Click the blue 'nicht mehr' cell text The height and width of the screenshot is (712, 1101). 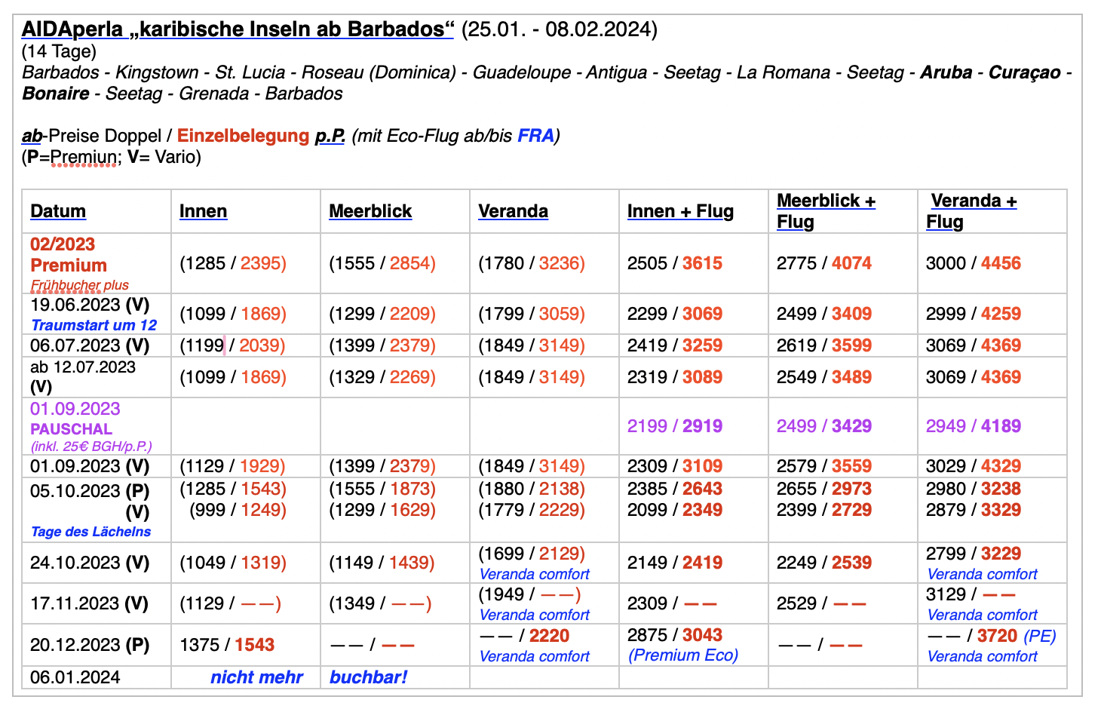pos(256,677)
